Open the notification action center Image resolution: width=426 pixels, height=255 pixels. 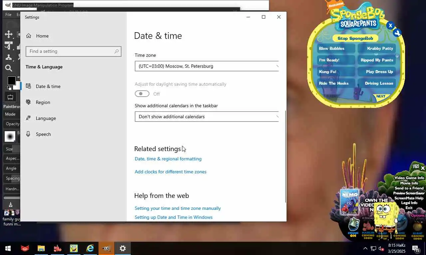[416, 248]
